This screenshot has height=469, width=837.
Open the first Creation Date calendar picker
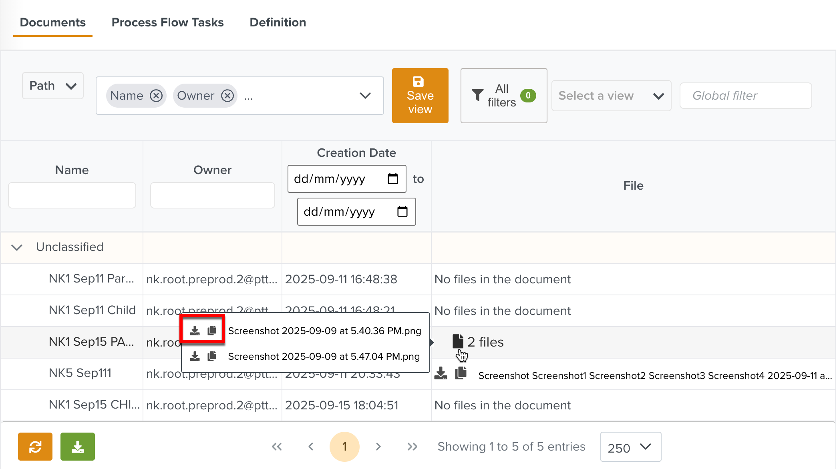tap(393, 179)
